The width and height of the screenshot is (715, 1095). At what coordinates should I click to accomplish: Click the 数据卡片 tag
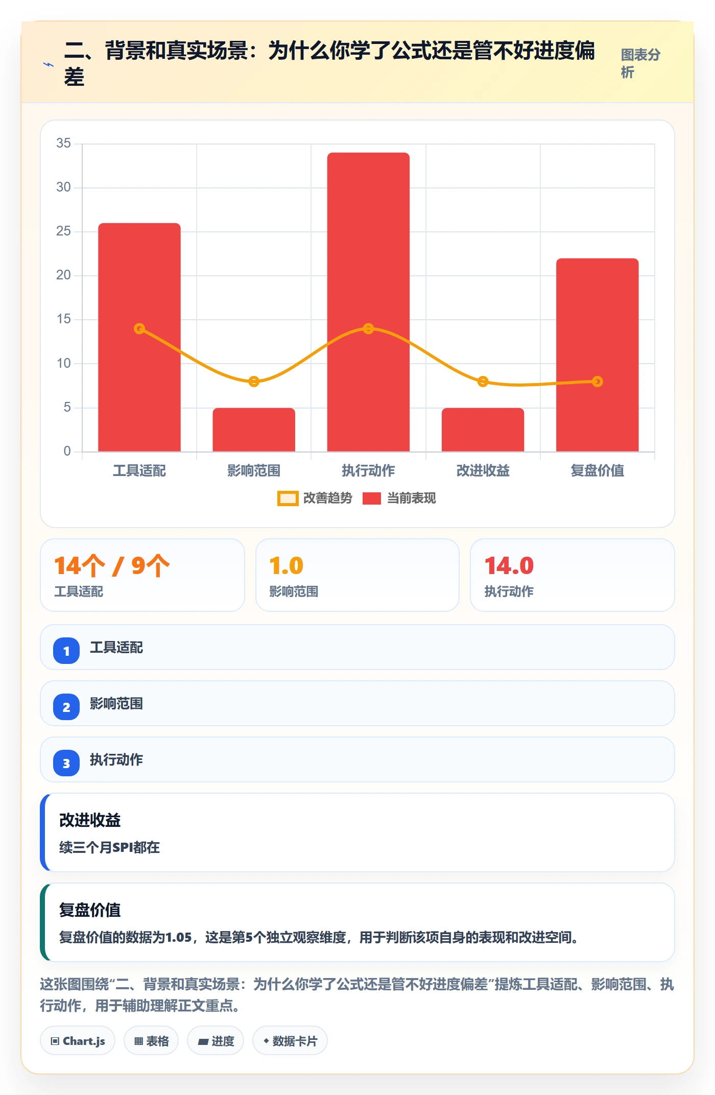tap(290, 1041)
